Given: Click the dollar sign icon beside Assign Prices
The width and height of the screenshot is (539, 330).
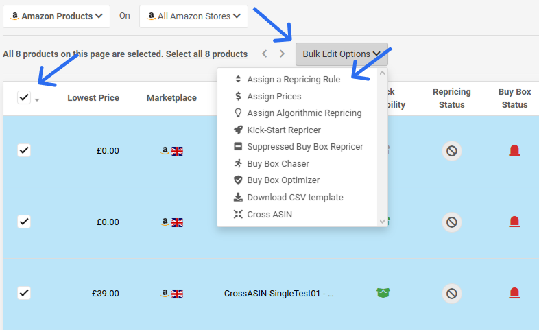Looking at the screenshot, I should [x=238, y=96].
